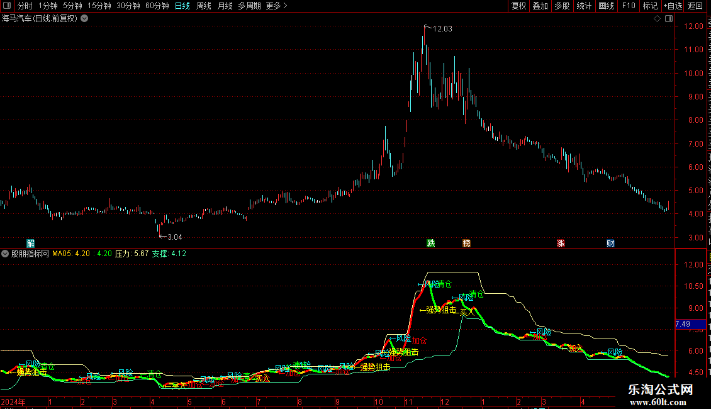Add stock via +自选 button
The width and height of the screenshot is (711, 409).
coord(673,6)
